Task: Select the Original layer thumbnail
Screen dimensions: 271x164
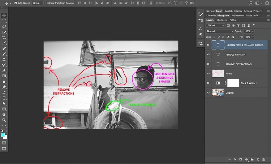Action: point(218,92)
